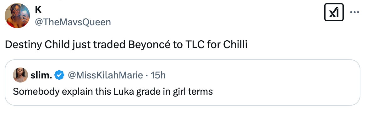Open the Grok explain-post icon
Image resolution: width=367 pixels, height=115 pixels.
pos(334,12)
